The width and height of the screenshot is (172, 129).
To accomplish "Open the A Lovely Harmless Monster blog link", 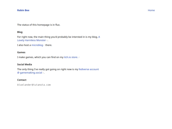I will (x=32, y=40).
